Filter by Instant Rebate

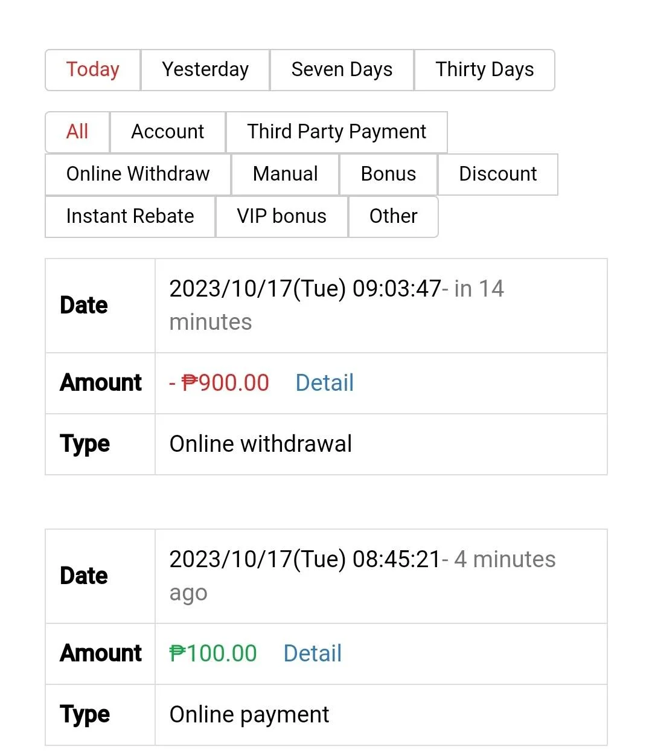[130, 216]
